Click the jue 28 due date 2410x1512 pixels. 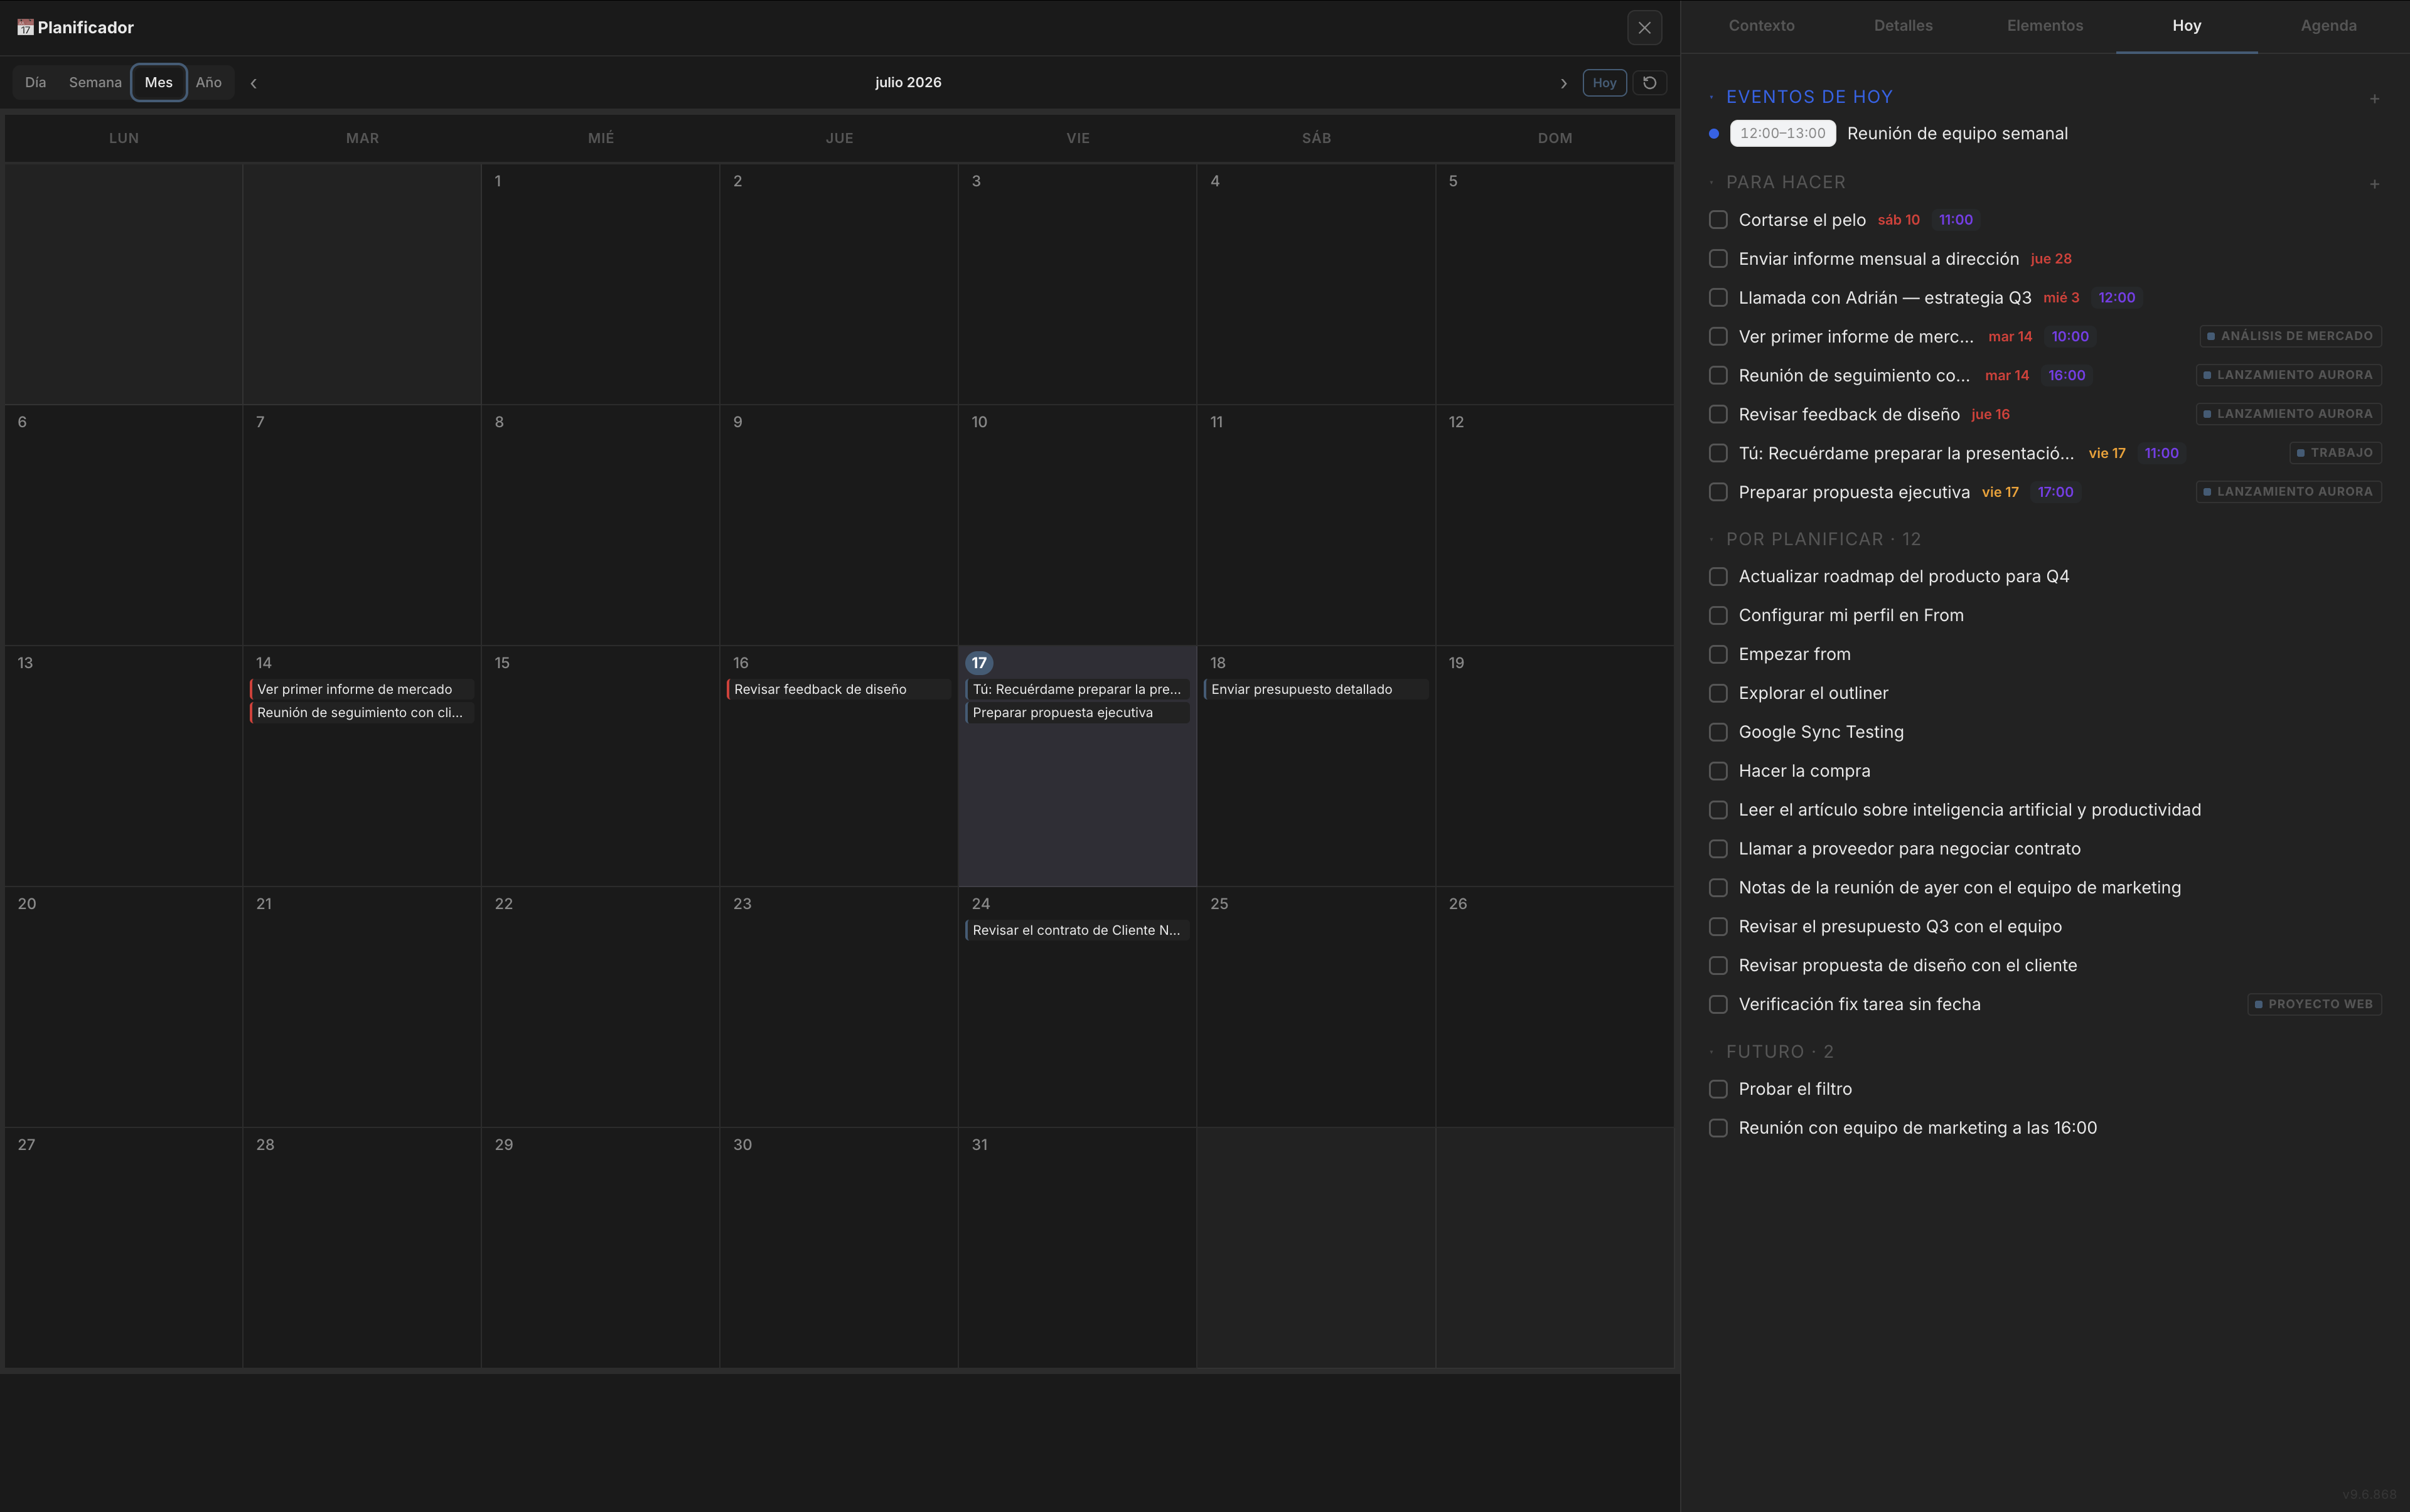2050,259
